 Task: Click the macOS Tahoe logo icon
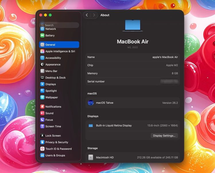click(x=91, y=103)
